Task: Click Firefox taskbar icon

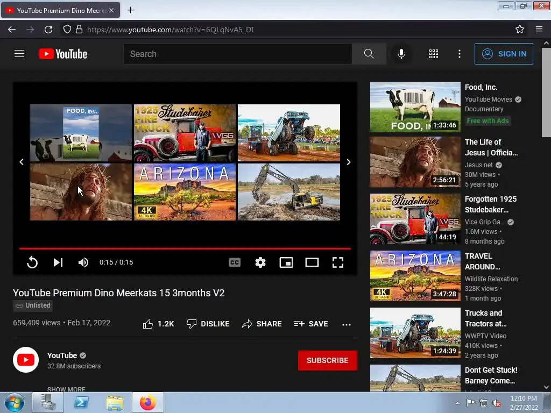Action: point(147,402)
